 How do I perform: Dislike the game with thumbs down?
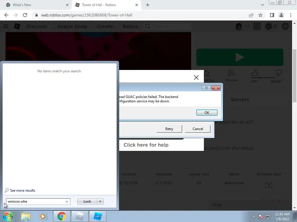(x=279, y=73)
